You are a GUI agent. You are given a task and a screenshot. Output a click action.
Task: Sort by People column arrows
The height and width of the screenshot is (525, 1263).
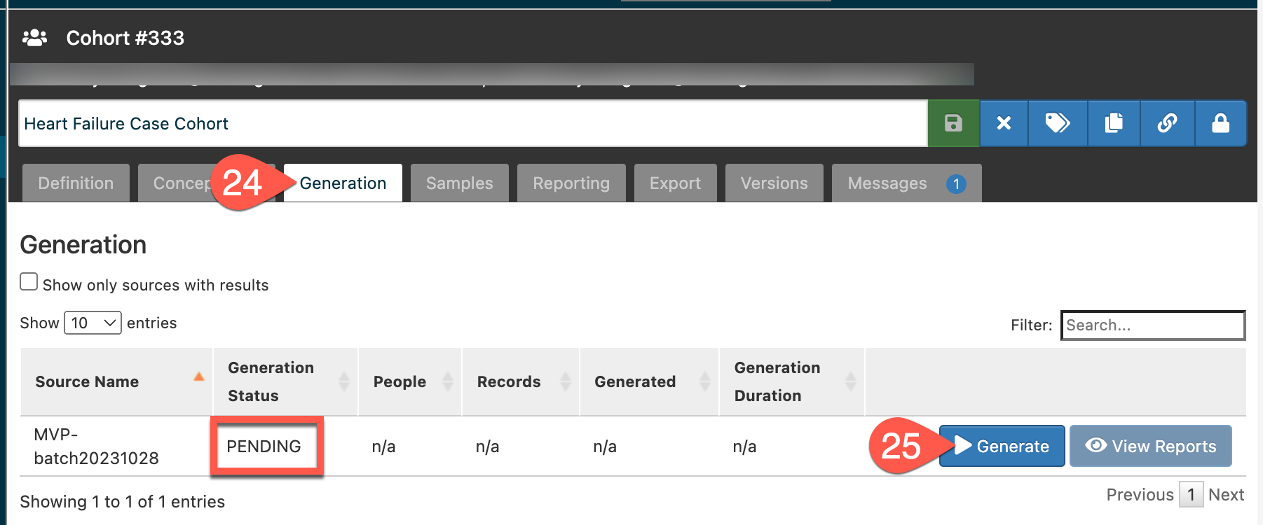point(448,381)
